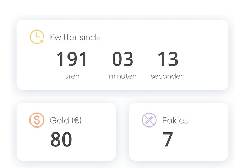Click the 13 seconds counter
The width and height of the screenshot is (245, 168).
tap(168, 59)
